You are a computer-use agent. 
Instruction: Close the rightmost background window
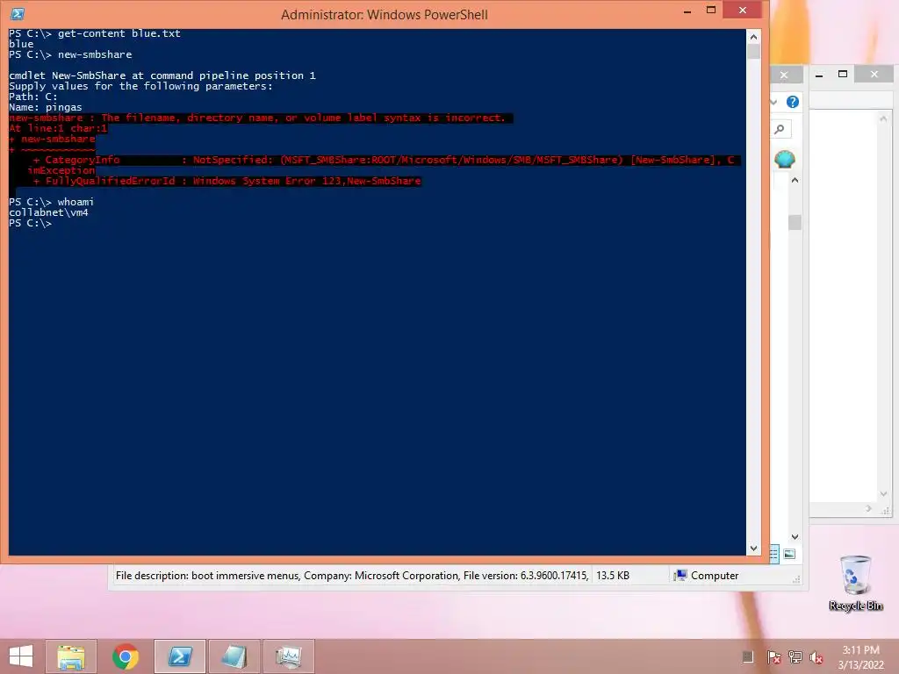tap(874, 75)
